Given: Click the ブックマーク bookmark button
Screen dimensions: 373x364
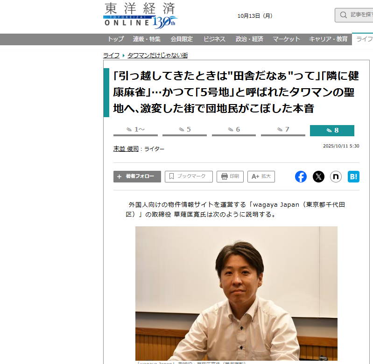Looking at the screenshot, I should click(x=189, y=177).
